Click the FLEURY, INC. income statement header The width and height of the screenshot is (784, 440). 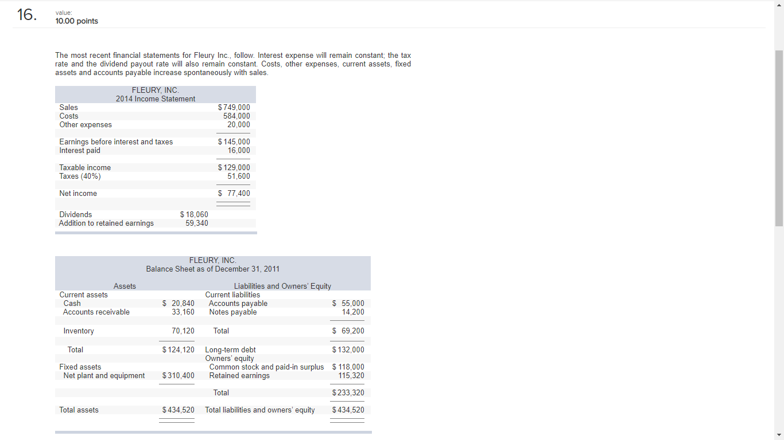[155, 90]
